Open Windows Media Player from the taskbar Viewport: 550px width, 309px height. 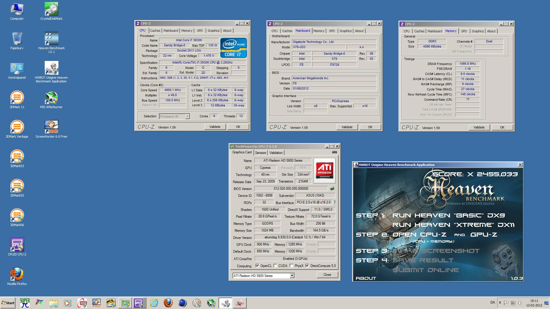pos(68,303)
